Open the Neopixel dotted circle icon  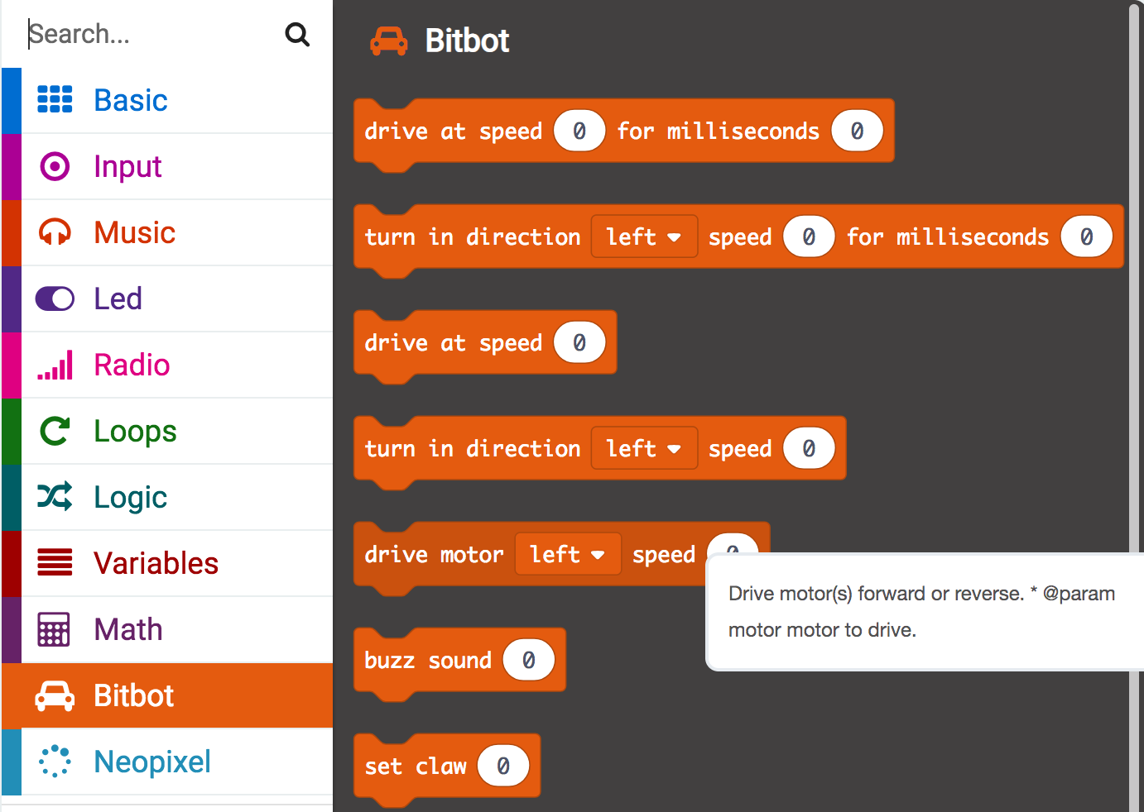tap(54, 762)
